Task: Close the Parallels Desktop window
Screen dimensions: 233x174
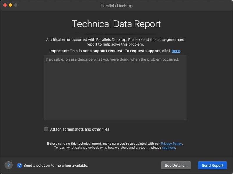Action: point(5,5)
